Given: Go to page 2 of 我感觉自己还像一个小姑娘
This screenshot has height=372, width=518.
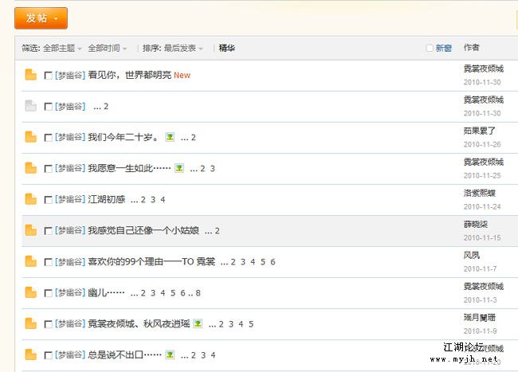Looking at the screenshot, I should coord(217,230).
